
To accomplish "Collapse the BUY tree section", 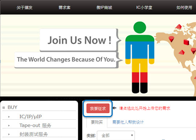I will pos(4,108).
